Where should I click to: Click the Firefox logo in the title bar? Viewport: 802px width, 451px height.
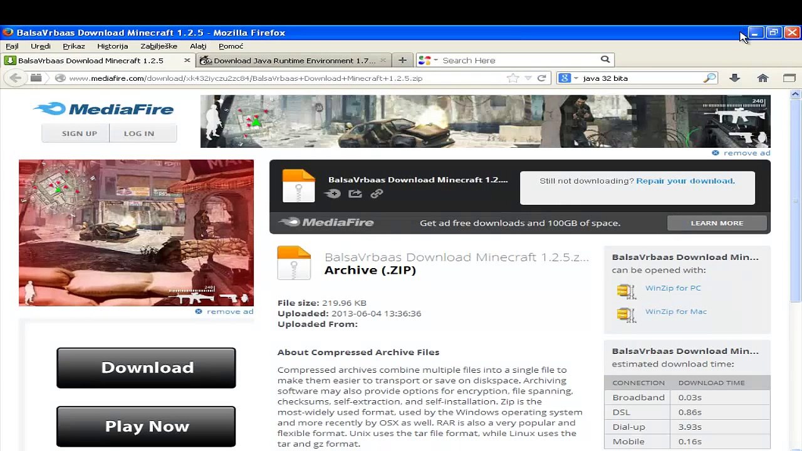point(8,33)
